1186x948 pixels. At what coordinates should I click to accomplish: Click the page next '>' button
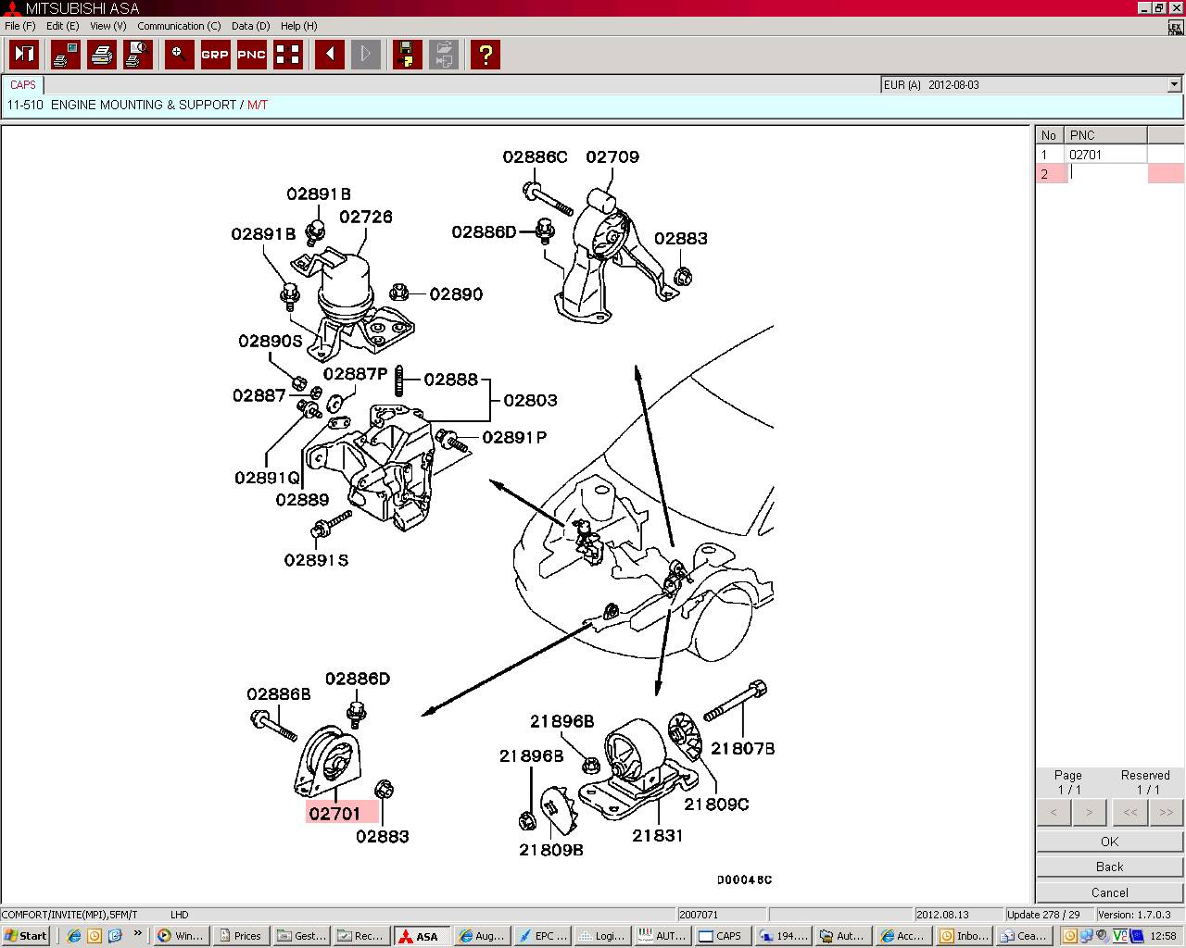point(1090,813)
